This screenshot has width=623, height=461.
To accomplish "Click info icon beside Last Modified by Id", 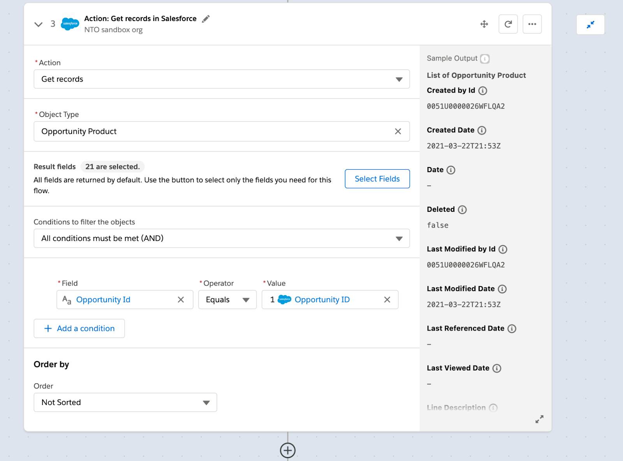I will point(503,250).
